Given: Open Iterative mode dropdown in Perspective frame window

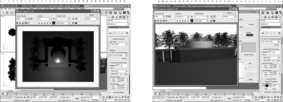Looking at the screenshot, I should click(230, 16).
